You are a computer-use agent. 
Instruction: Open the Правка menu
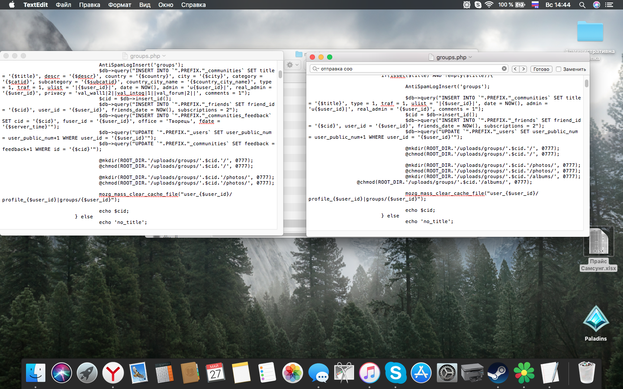point(90,5)
